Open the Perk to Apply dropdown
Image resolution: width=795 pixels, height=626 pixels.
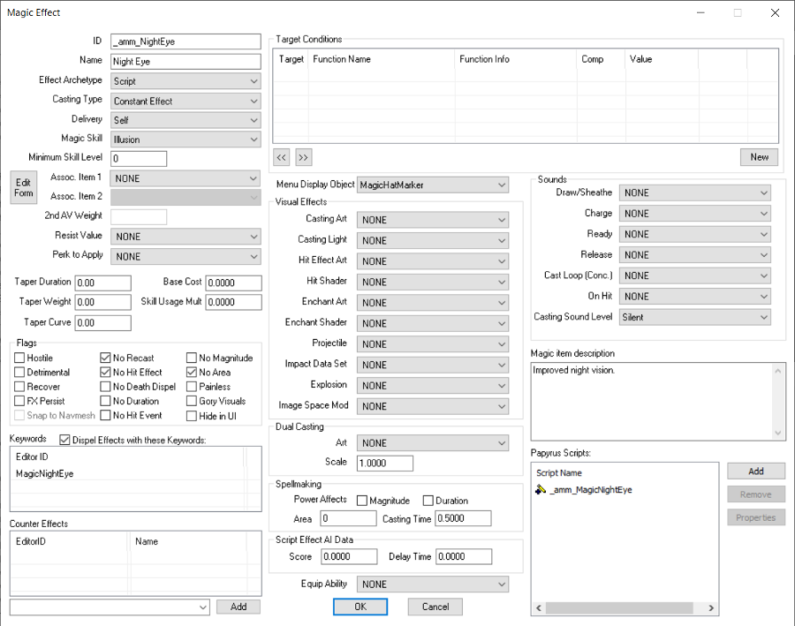point(185,256)
